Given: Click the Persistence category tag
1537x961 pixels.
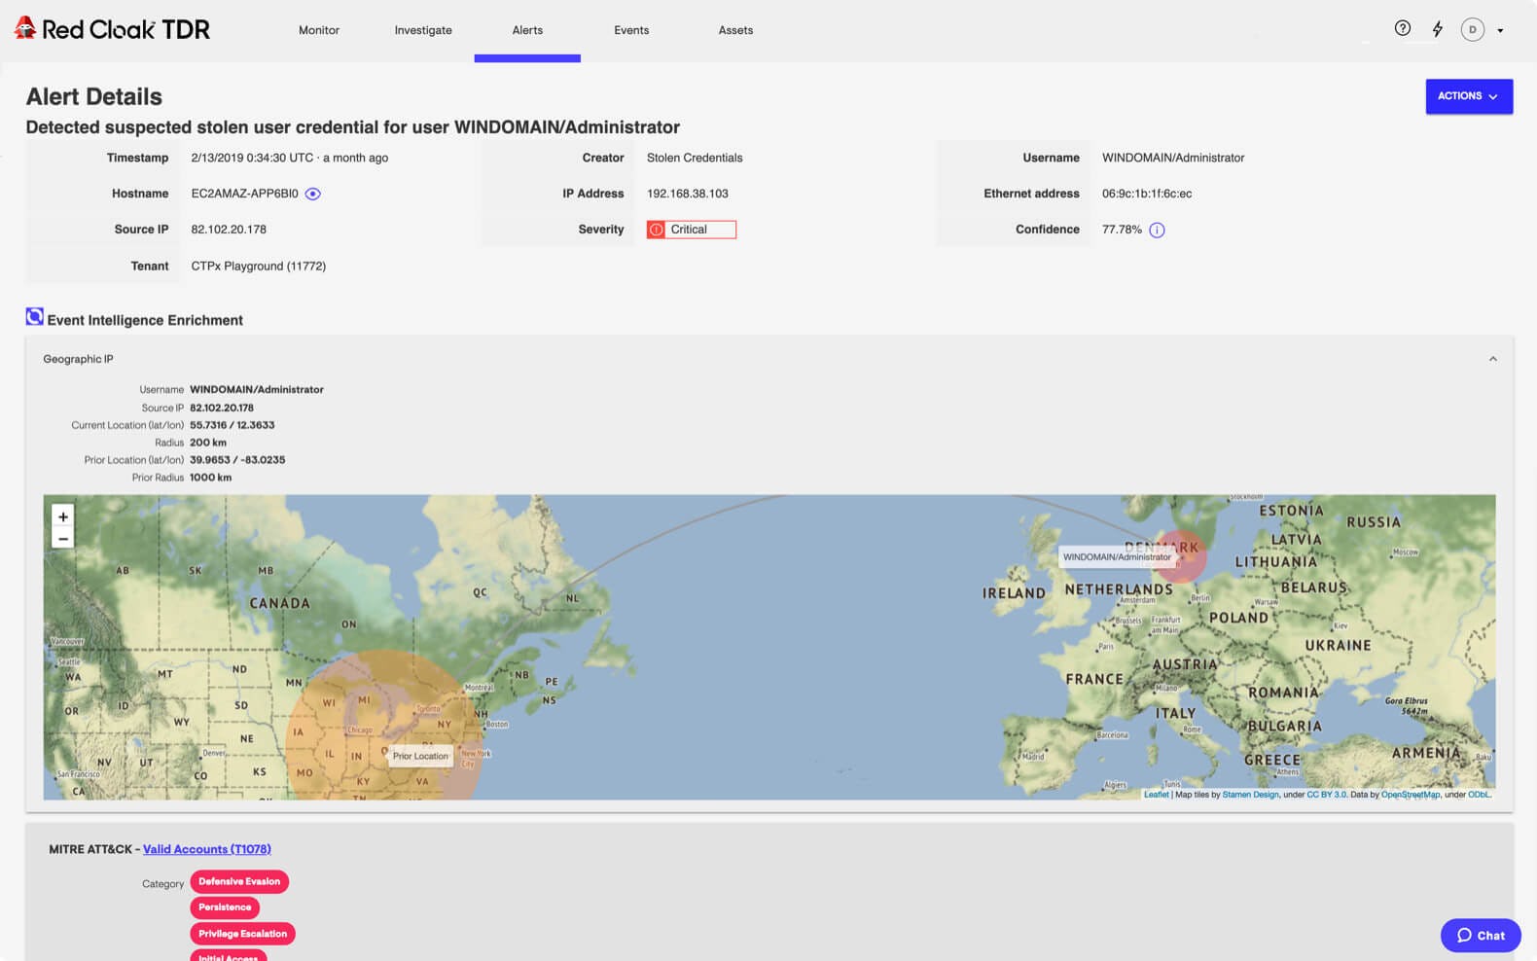Looking at the screenshot, I should click(225, 908).
